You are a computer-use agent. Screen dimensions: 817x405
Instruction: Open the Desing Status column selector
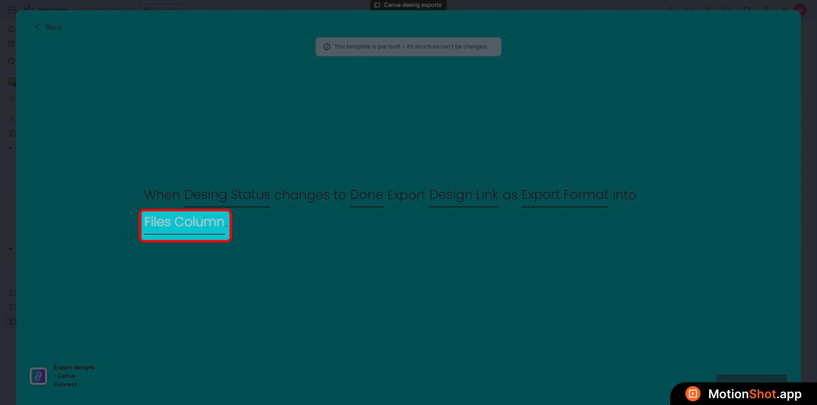(227, 195)
